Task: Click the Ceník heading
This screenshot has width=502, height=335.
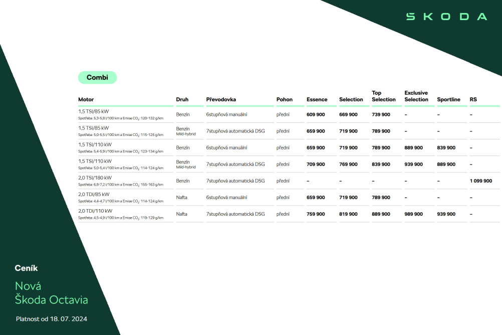Action: tap(26, 268)
